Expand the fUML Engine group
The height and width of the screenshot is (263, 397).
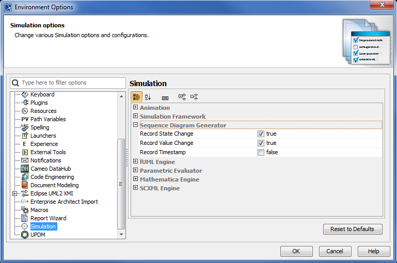(135, 161)
